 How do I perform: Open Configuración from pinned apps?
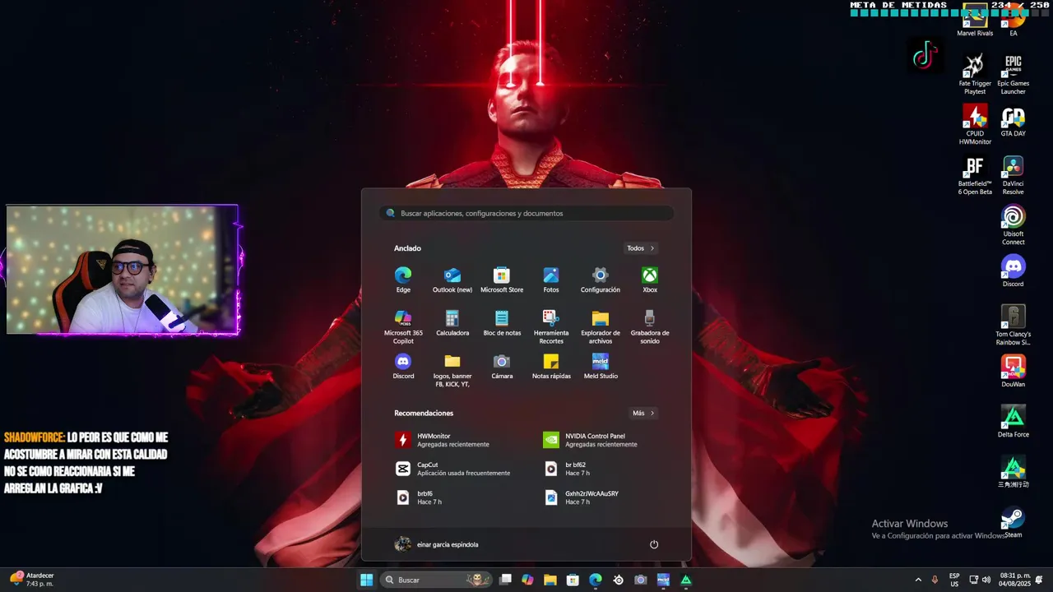pyautogui.click(x=601, y=280)
